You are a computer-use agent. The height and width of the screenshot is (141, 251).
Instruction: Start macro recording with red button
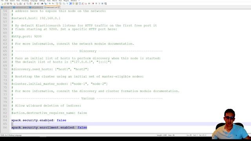(x=93, y=4)
